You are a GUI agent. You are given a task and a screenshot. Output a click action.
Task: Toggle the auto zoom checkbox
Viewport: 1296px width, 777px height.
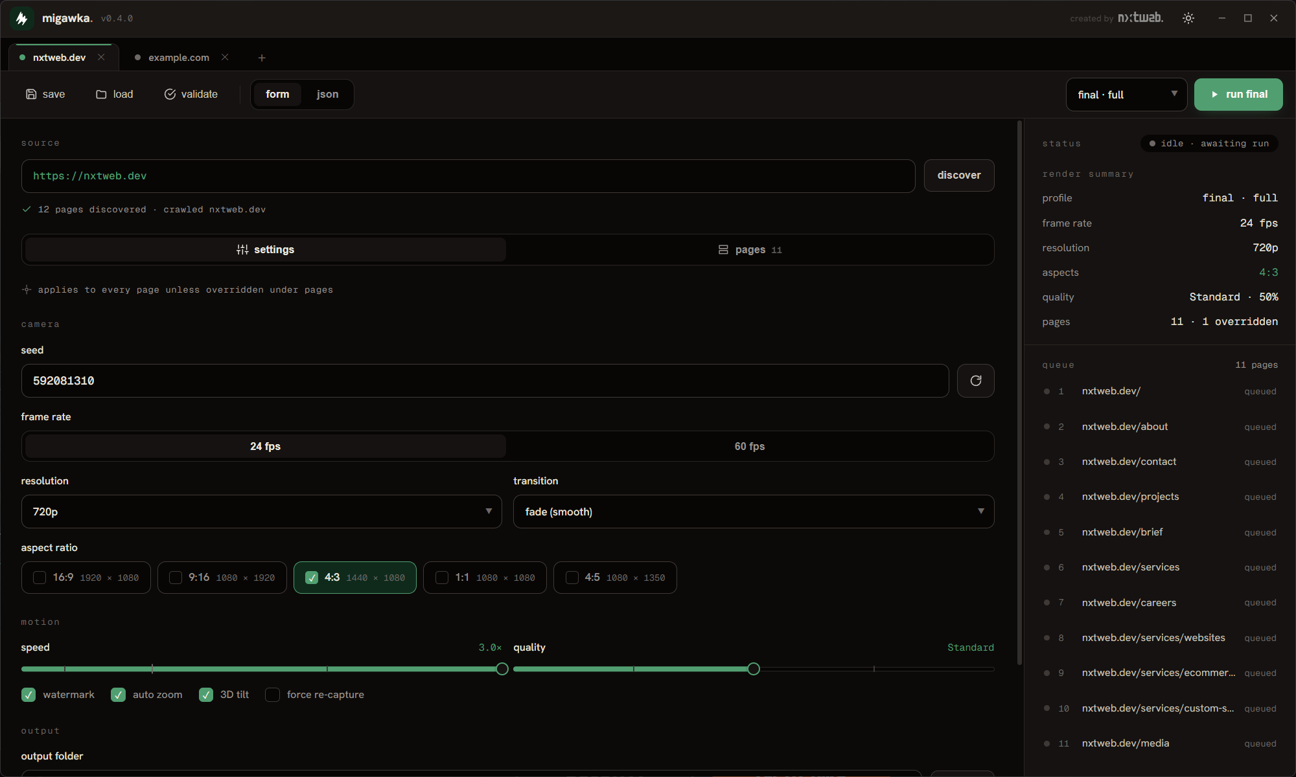coord(118,695)
